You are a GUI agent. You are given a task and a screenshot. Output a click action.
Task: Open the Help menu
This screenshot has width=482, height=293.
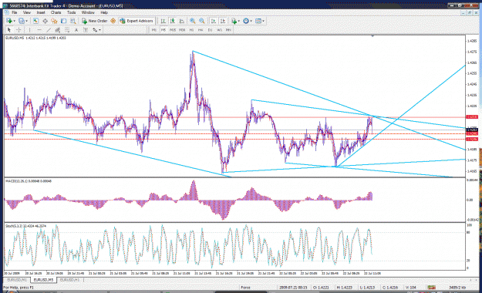pyautogui.click(x=104, y=12)
